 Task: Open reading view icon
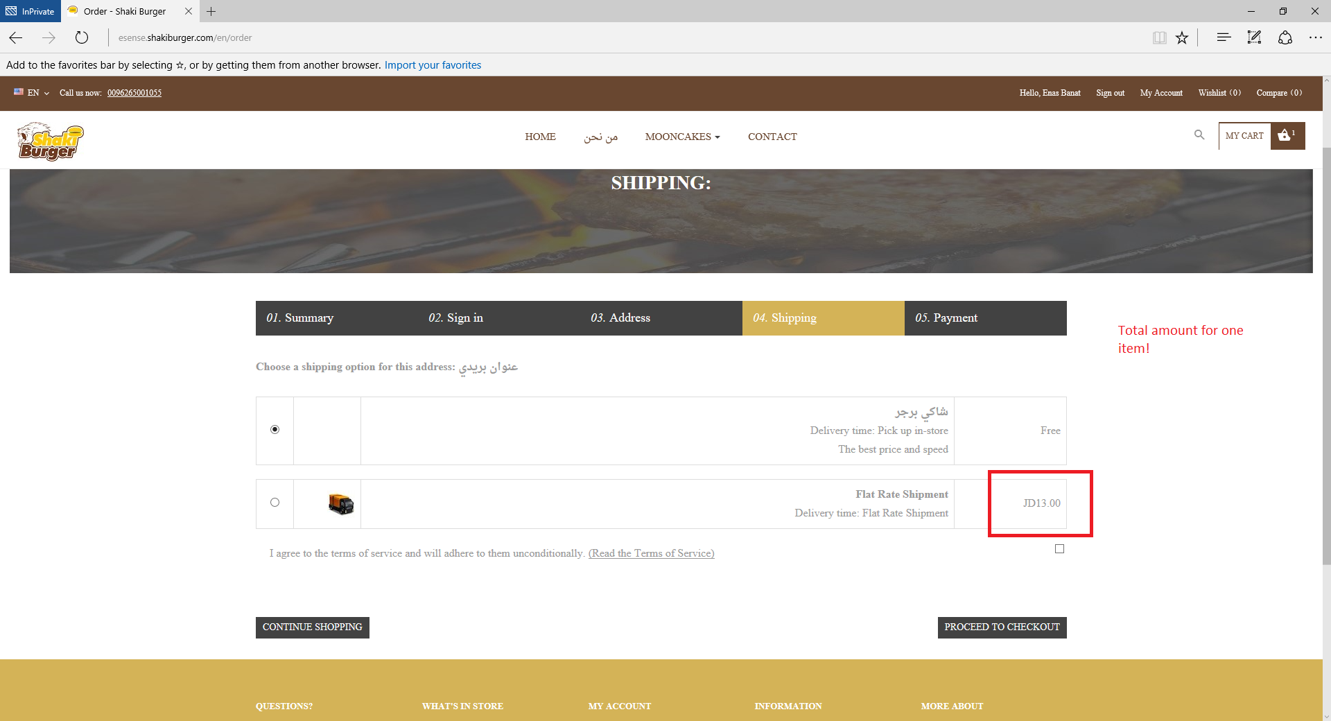point(1159,37)
